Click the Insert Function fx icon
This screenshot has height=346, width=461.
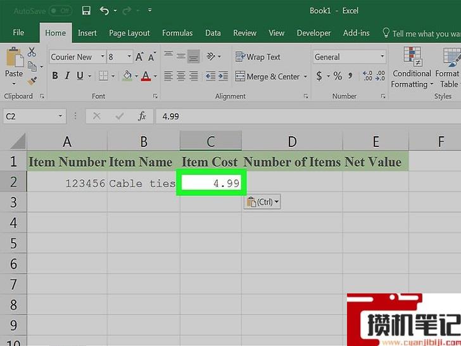point(142,116)
